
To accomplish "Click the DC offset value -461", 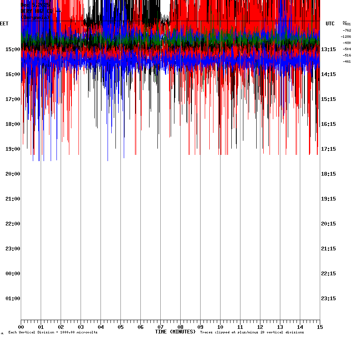I will point(346,61).
